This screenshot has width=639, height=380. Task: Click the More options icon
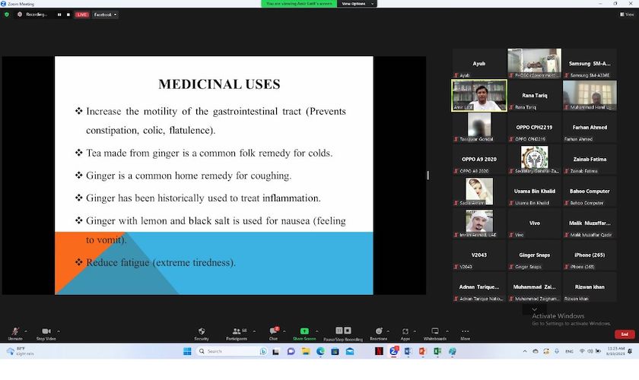coord(465,333)
